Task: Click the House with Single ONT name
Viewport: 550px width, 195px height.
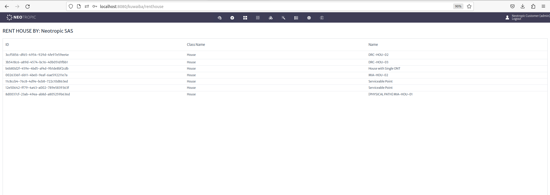Action: click(384, 68)
